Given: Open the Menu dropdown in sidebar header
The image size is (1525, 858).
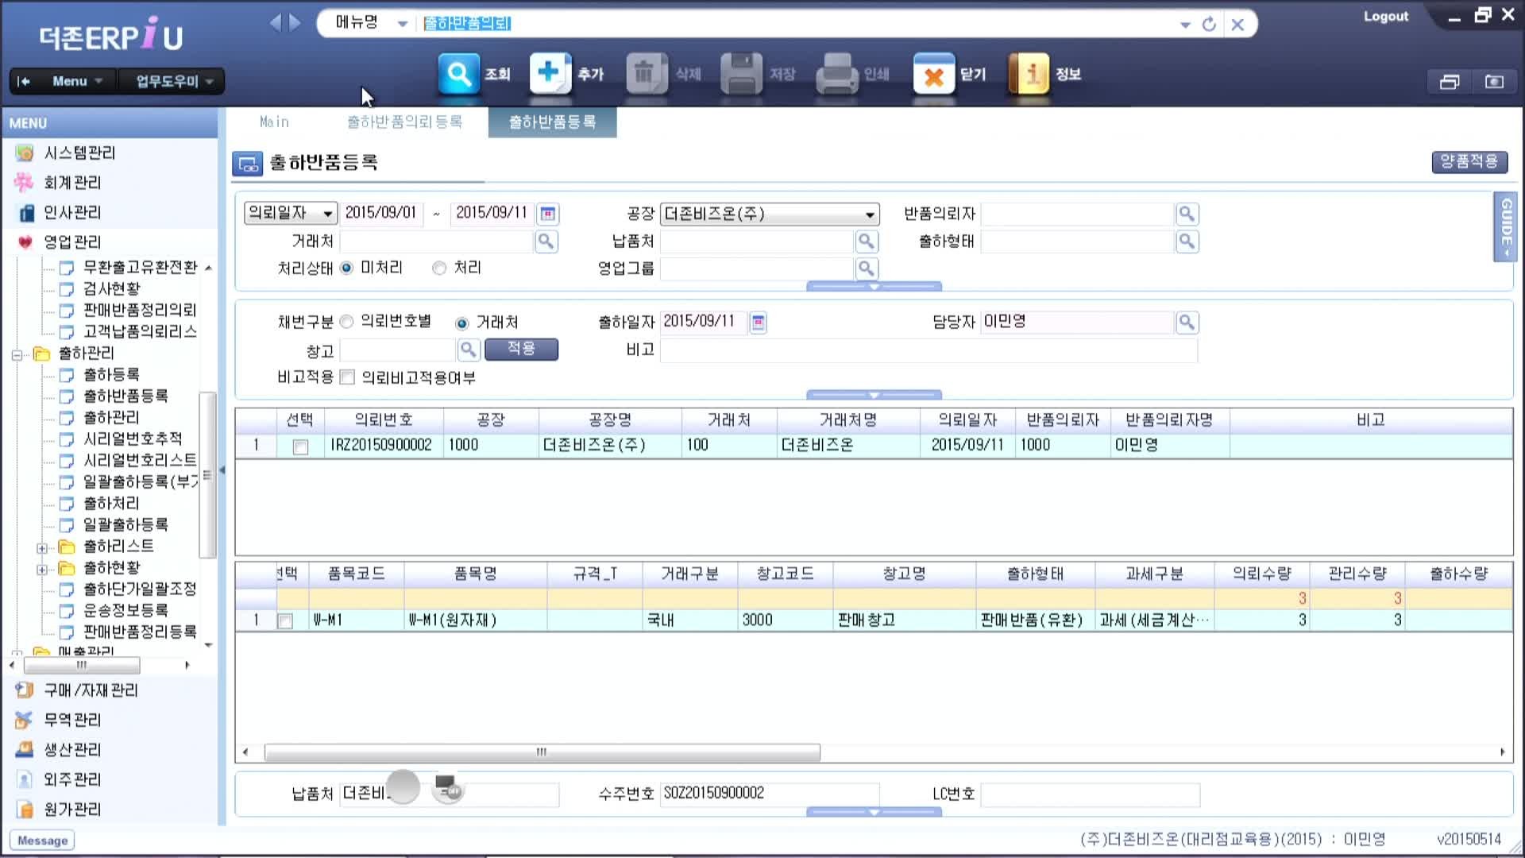Looking at the screenshot, I should [x=77, y=81].
